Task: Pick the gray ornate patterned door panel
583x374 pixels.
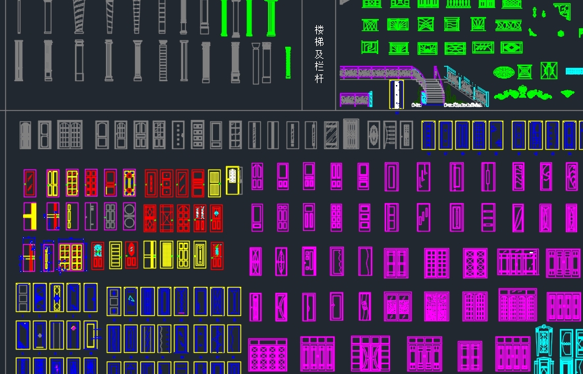Action: click(x=351, y=134)
